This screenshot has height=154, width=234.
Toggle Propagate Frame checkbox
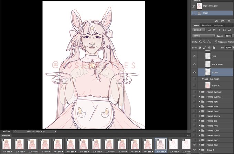click(x=216, y=42)
